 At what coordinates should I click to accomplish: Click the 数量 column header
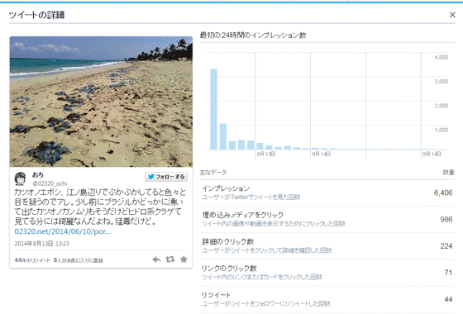click(448, 173)
